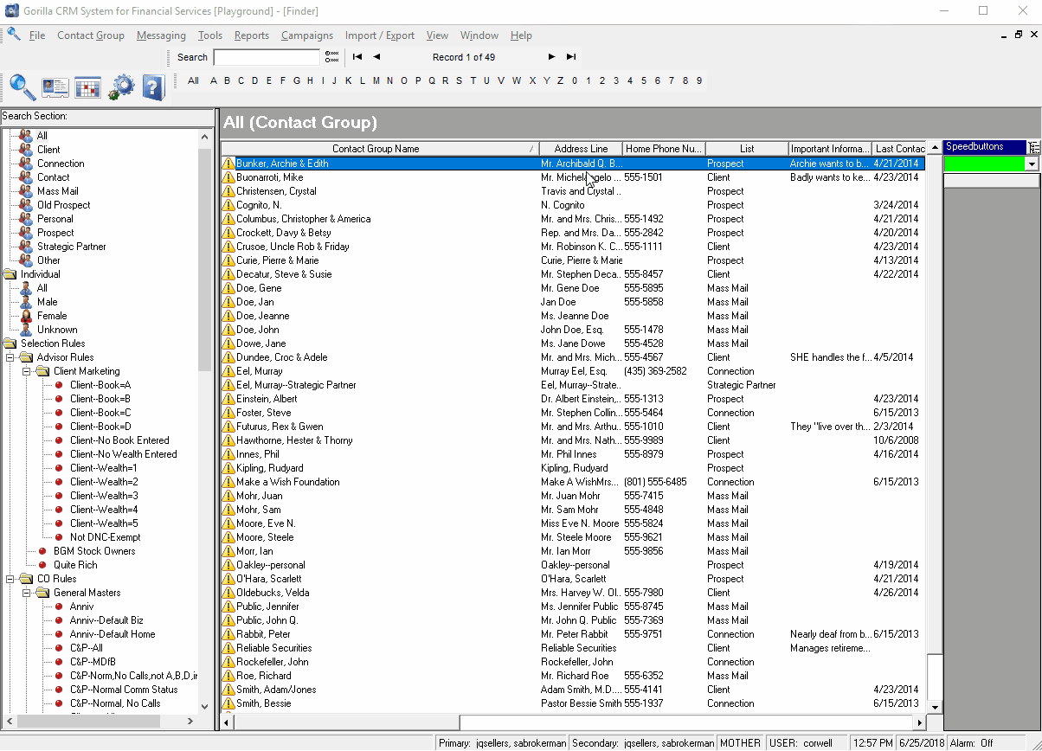Open the green Speedbuttons dropdown
This screenshot has width=1042, height=751.
click(x=1032, y=164)
